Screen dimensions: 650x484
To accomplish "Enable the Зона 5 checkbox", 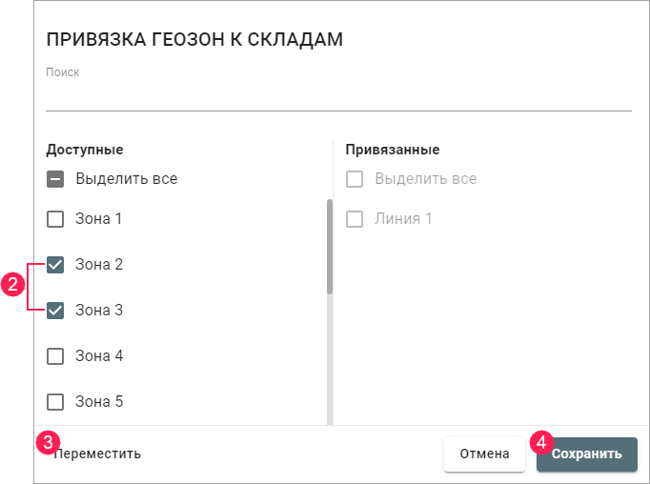I will pos(55,402).
